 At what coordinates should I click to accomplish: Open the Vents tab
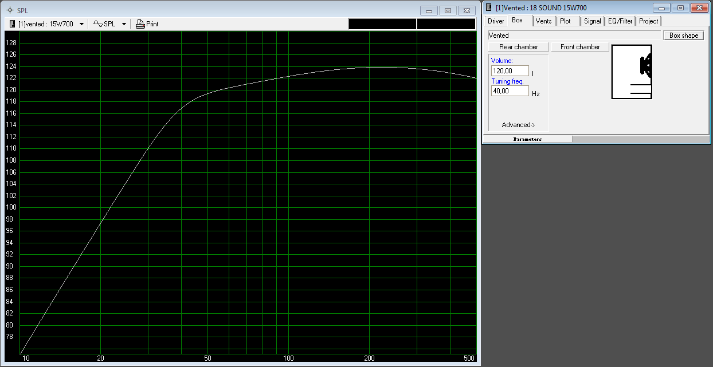[543, 21]
